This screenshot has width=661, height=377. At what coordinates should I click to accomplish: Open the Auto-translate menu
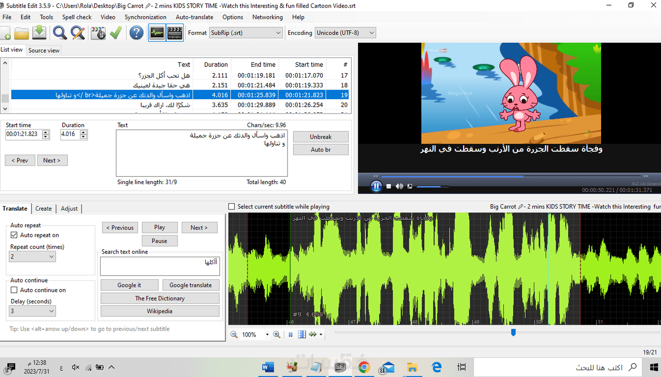tap(194, 17)
